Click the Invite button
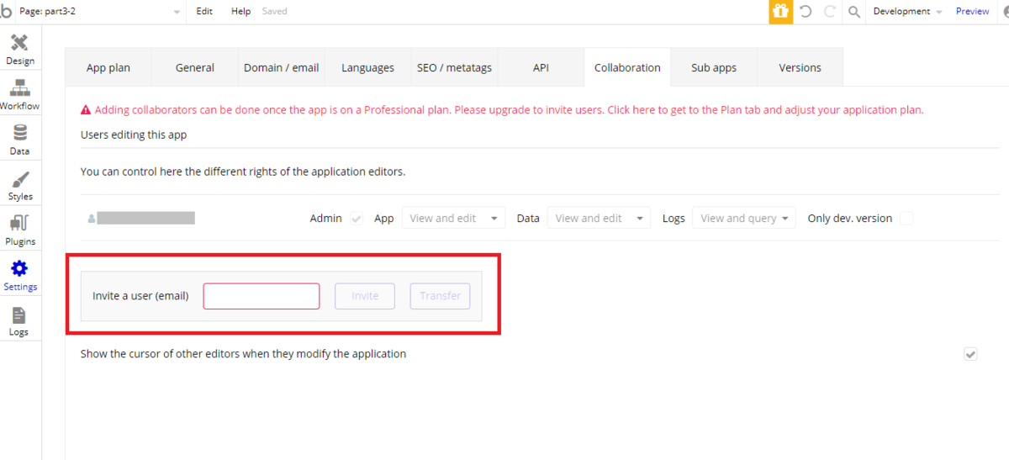 pyautogui.click(x=365, y=296)
